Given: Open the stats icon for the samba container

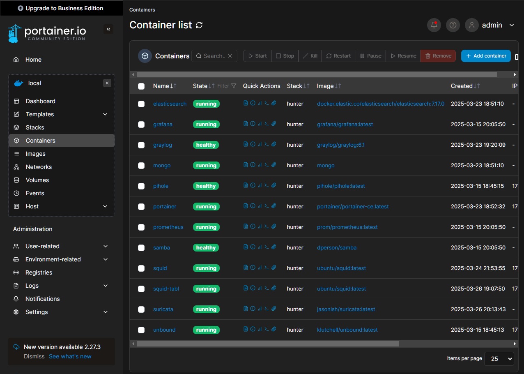Looking at the screenshot, I should (260, 247).
